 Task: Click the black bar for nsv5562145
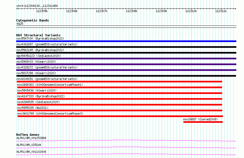pos(126,53)
